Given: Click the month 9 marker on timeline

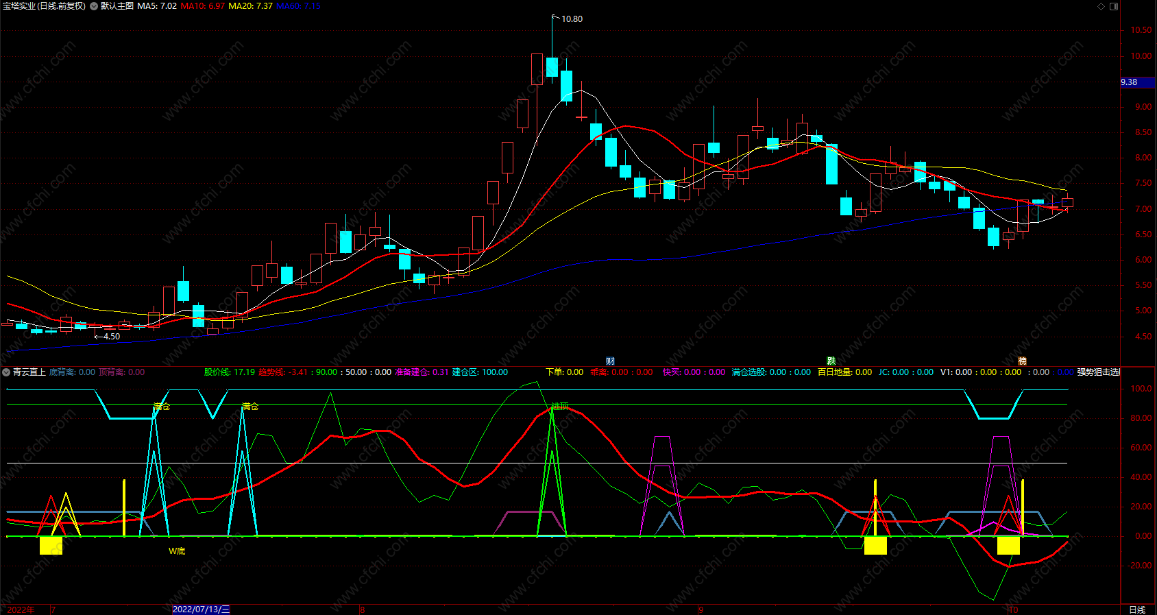Looking at the screenshot, I should click(701, 610).
